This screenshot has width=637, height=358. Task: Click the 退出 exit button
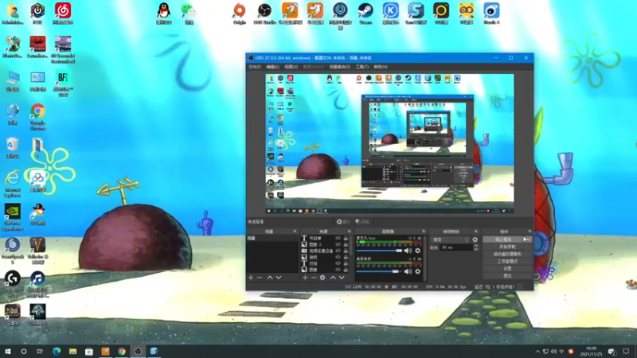[x=507, y=276]
